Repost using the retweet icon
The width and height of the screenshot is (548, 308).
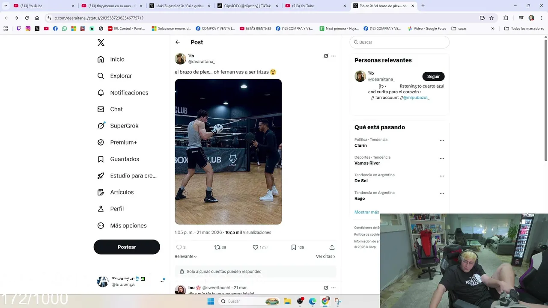click(217, 247)
